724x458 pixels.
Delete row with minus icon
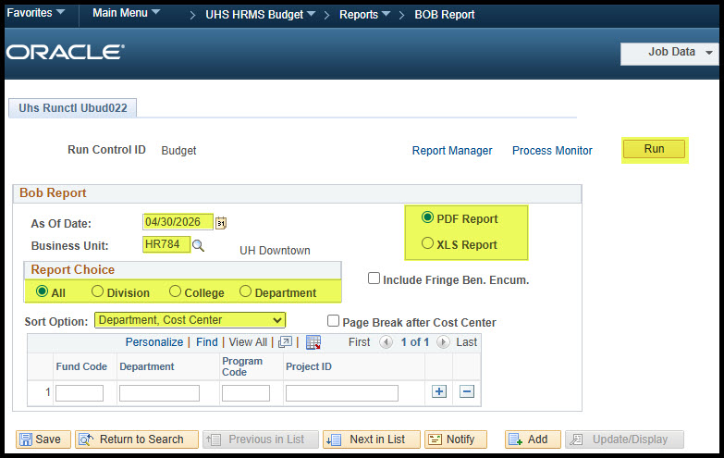(x=467, y=391)
